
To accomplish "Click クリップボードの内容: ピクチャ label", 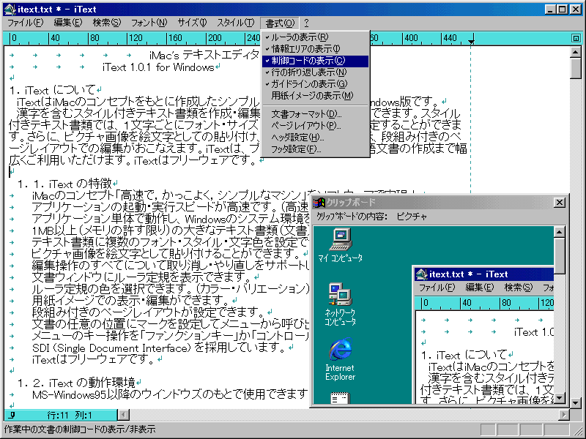I will [x=371, y=217].
